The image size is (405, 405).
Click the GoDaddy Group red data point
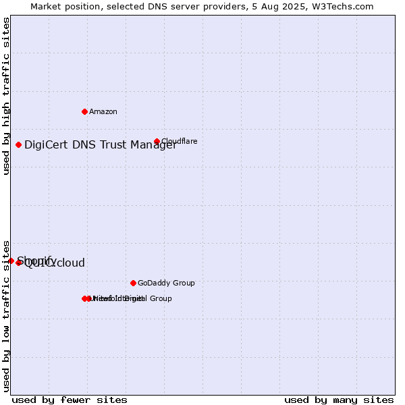point(133,283)
